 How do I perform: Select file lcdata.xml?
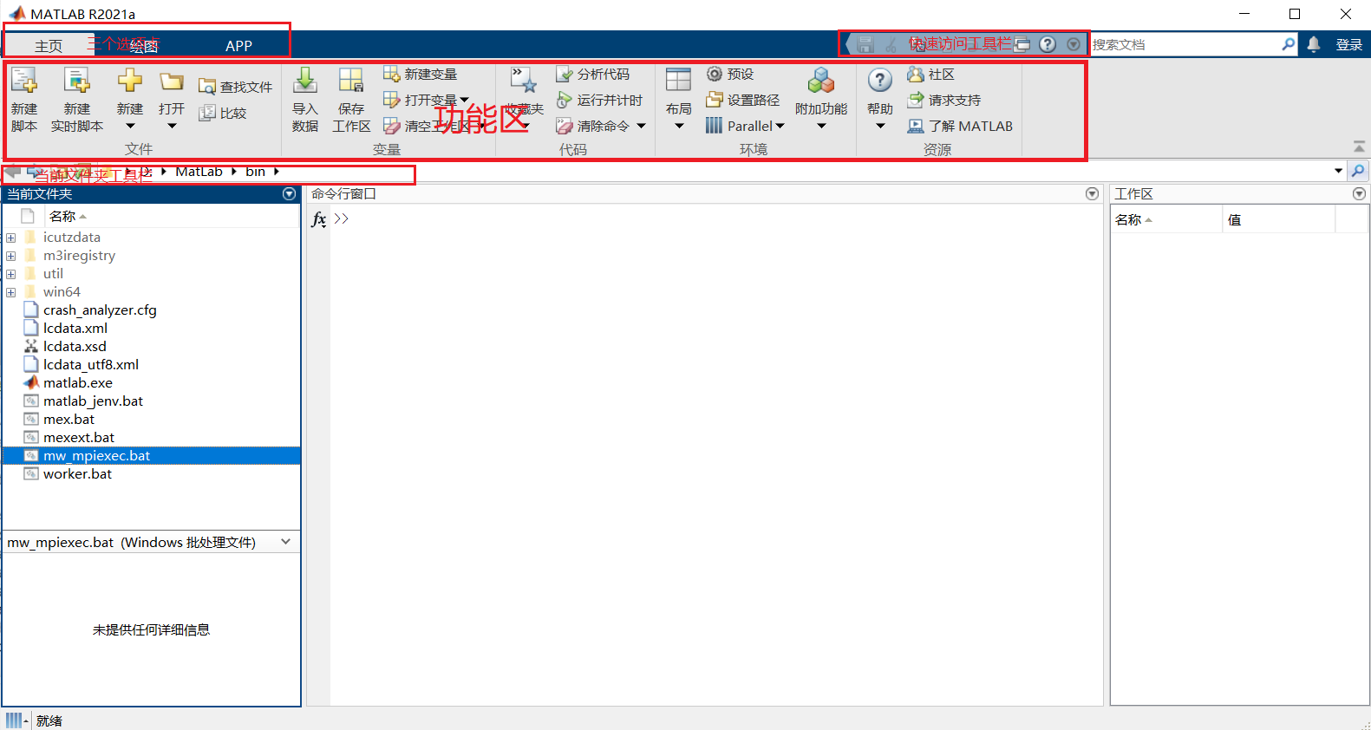point(75,329)
